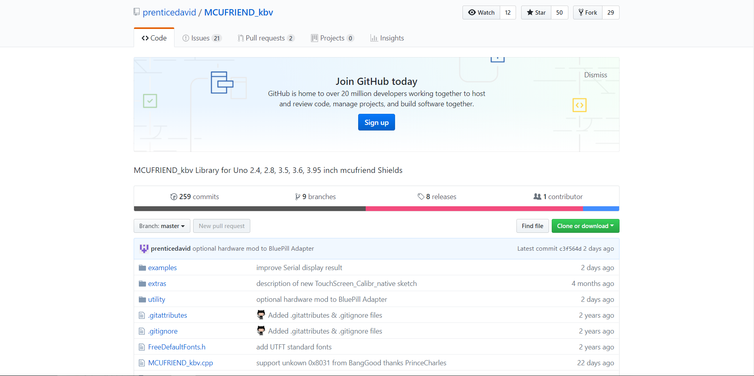Click the prenticedavid avatar in latest commit

[144, 249]
